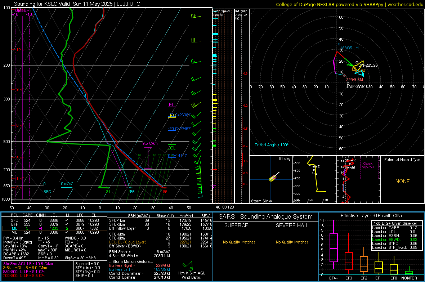
Task: Click 'No Quality Matches' under SEVERE HAIL
Action: pyautogui.click(x=292, y=242)
